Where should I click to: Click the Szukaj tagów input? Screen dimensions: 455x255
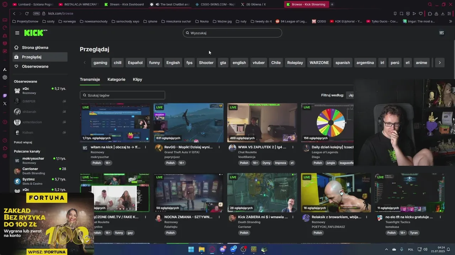[x=122, y=95]
